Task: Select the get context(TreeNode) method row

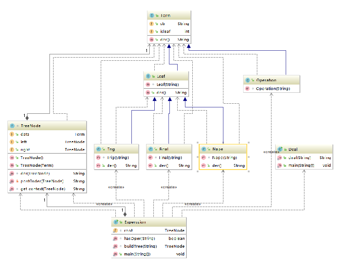Action: [x=47, y=189]
